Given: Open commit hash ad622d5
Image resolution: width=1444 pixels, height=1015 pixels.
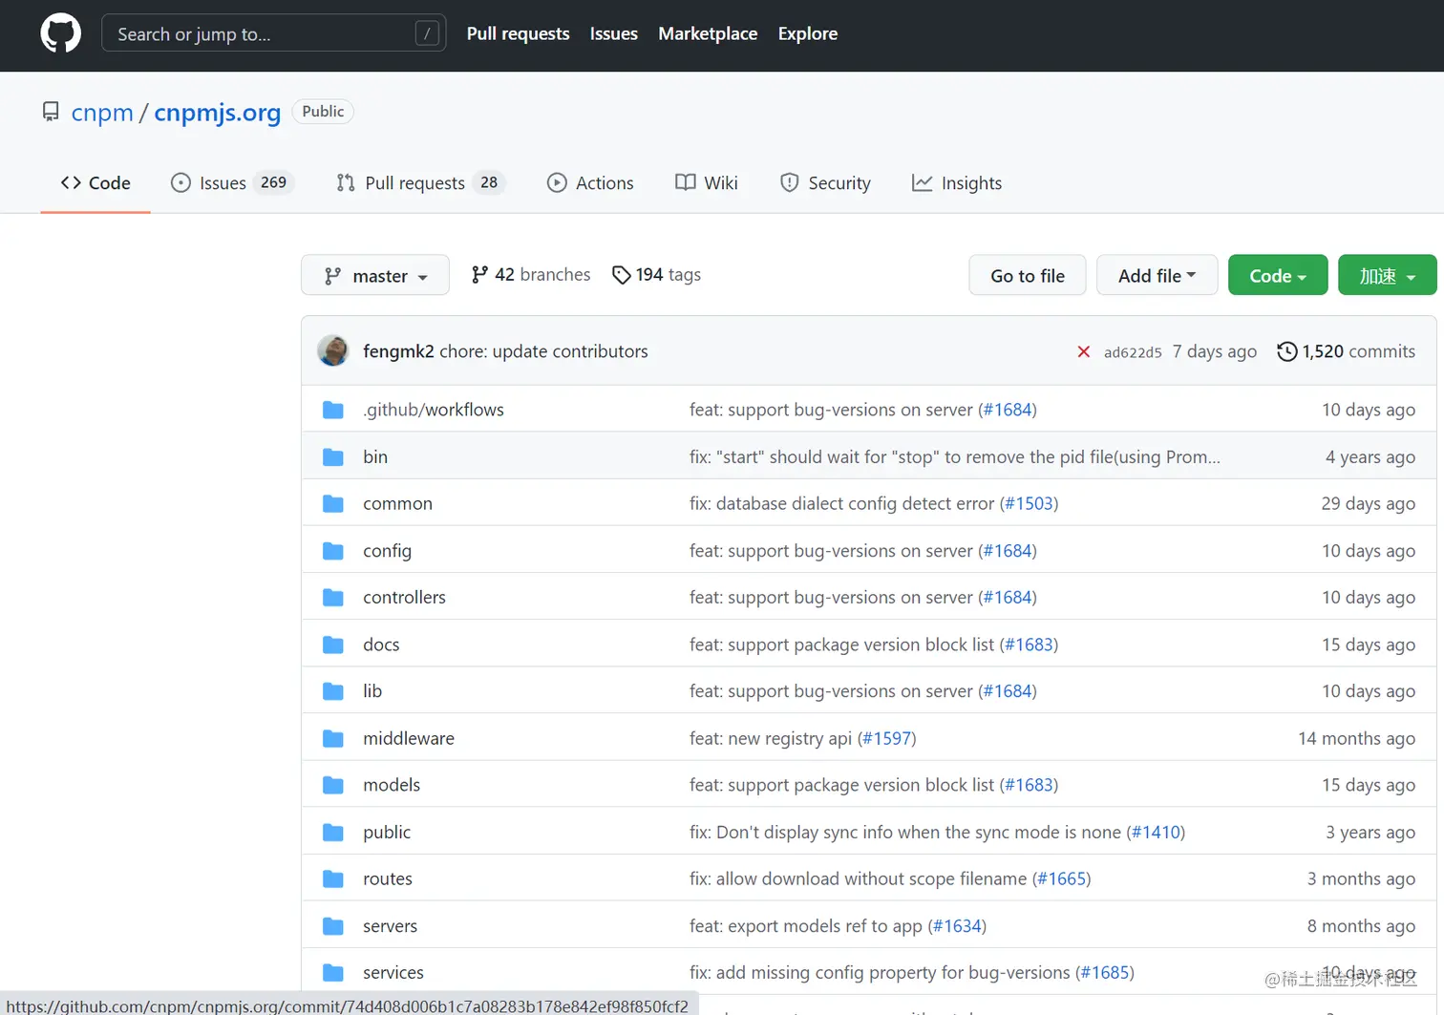Looking at the screenshot, I should [x=1133, y=352].
